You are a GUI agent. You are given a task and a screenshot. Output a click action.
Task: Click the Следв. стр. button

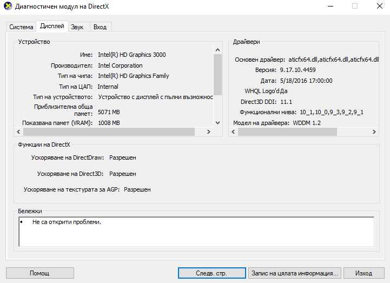click(x=211, y=273)
